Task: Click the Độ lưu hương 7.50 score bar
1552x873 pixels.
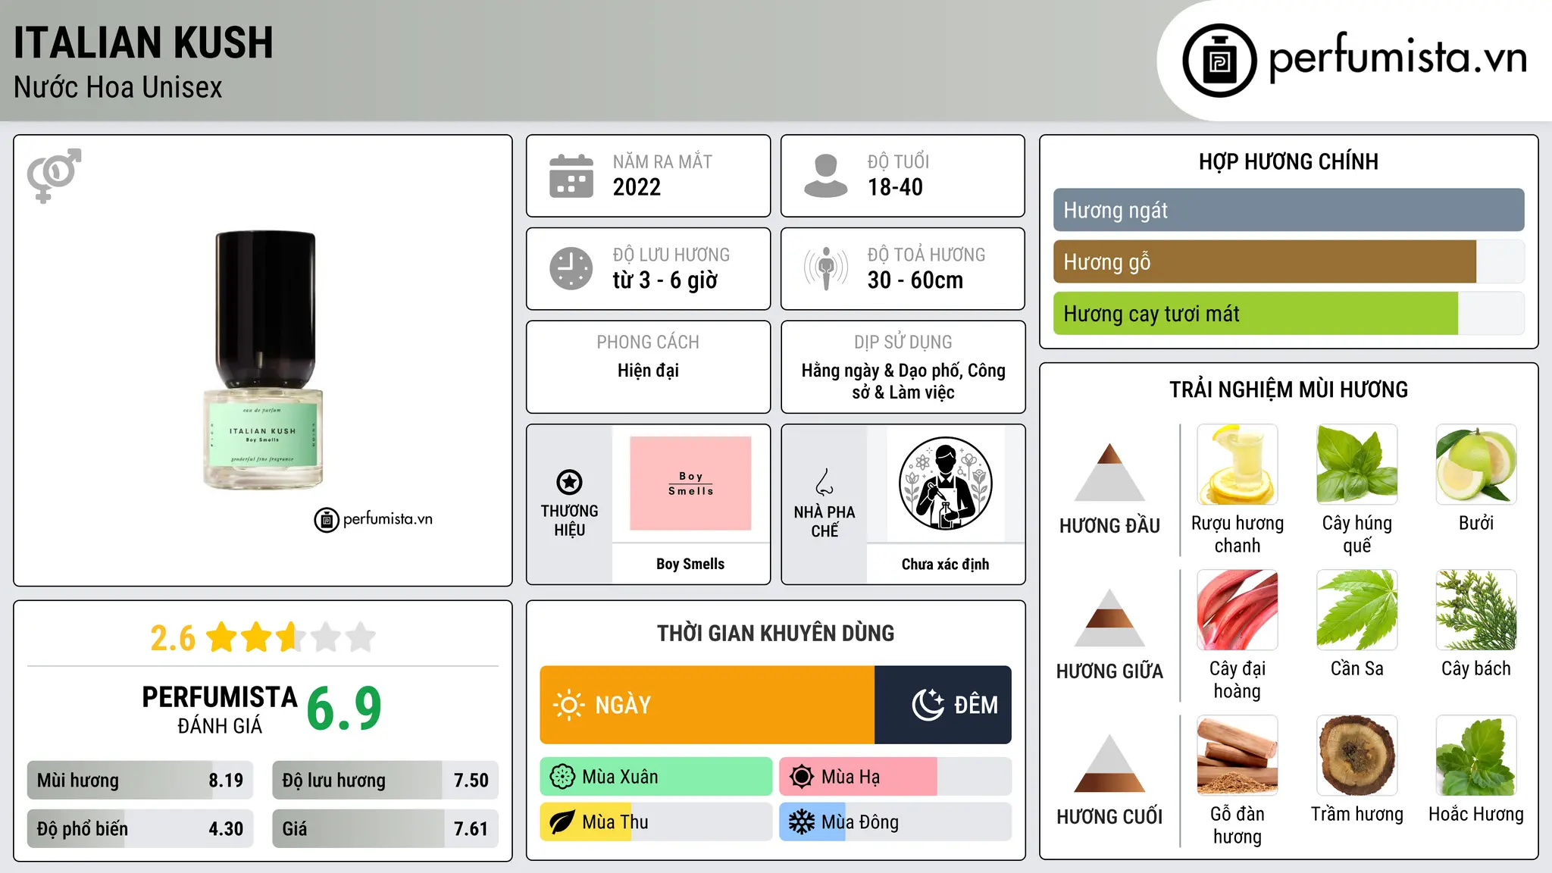Action: coord(385,781)
